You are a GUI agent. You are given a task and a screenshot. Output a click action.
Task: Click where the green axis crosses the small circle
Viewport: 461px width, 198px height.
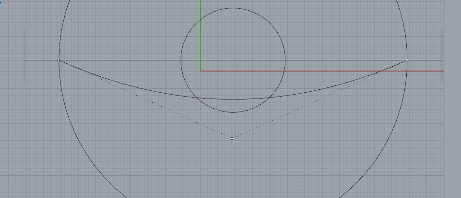[200, 19]
